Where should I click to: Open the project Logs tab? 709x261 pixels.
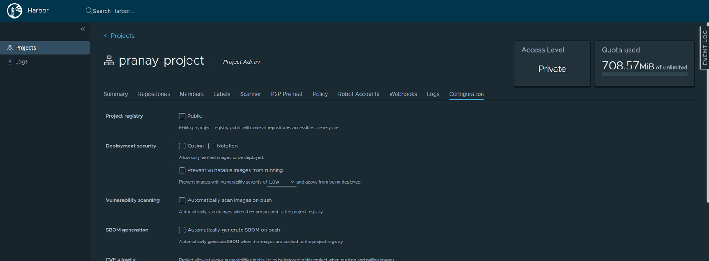[433, 94]
